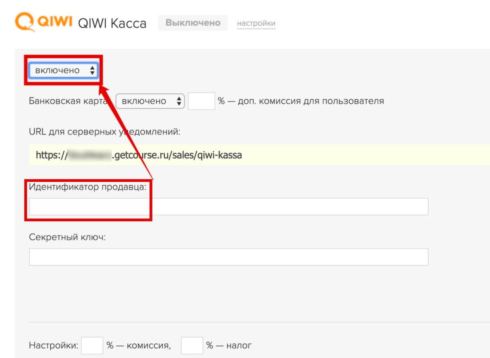Click the '% — налог' text
This screenshot has height=358, width=490.
click(x=229, y=345)
